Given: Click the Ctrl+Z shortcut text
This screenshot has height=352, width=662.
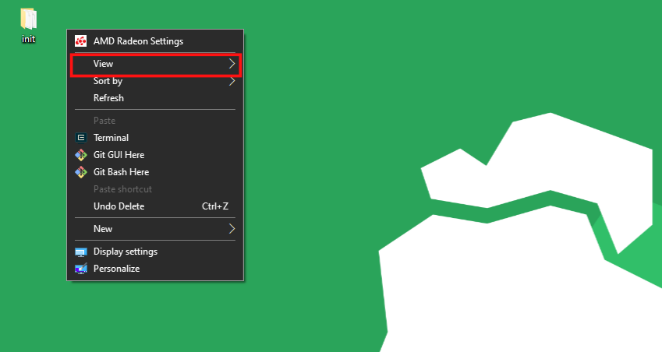Looking at the screenshot, I should click(215, 206).
